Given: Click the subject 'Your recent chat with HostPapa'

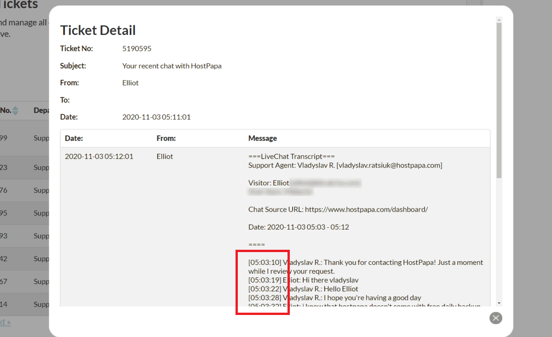Looking at the screenshot, I should (x=172, y=66).
